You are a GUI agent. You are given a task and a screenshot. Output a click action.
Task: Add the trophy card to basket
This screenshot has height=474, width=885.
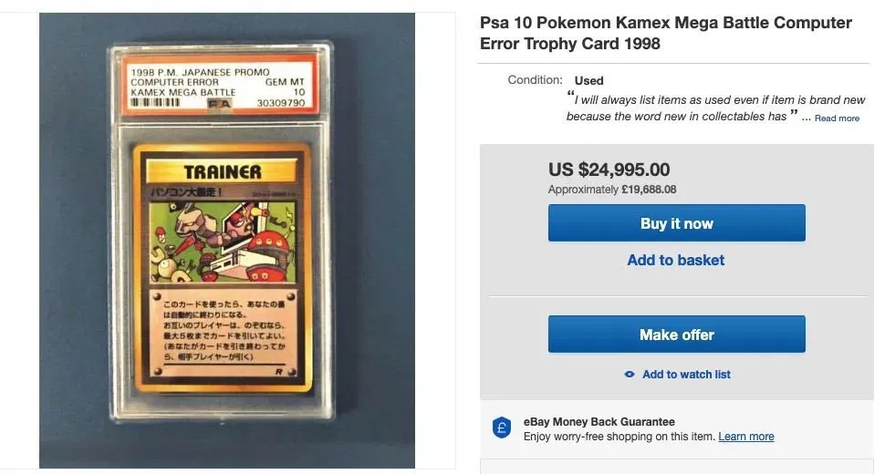click(x=675, y=260)
